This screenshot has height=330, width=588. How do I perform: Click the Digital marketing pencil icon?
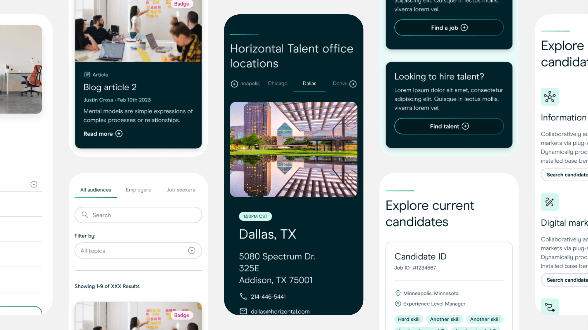click(549, 202)
